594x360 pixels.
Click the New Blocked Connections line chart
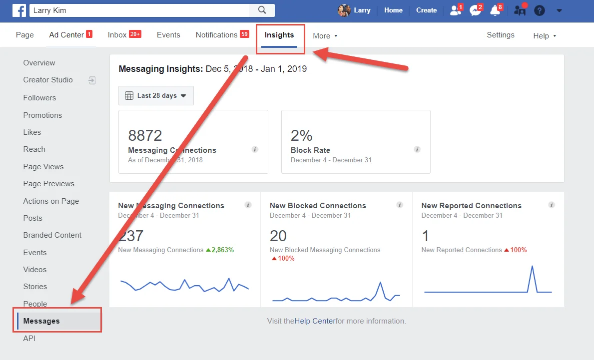336,292
